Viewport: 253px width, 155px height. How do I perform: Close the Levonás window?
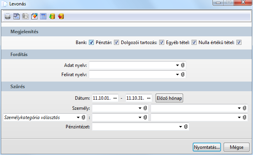[243, 3]
